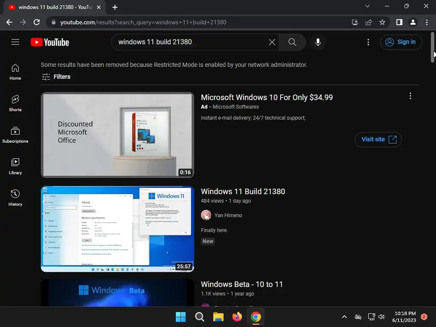The width and height of the screenshot is (436, 327).
Task: Share this page from address bar
Action: click(x=369, y=22)
